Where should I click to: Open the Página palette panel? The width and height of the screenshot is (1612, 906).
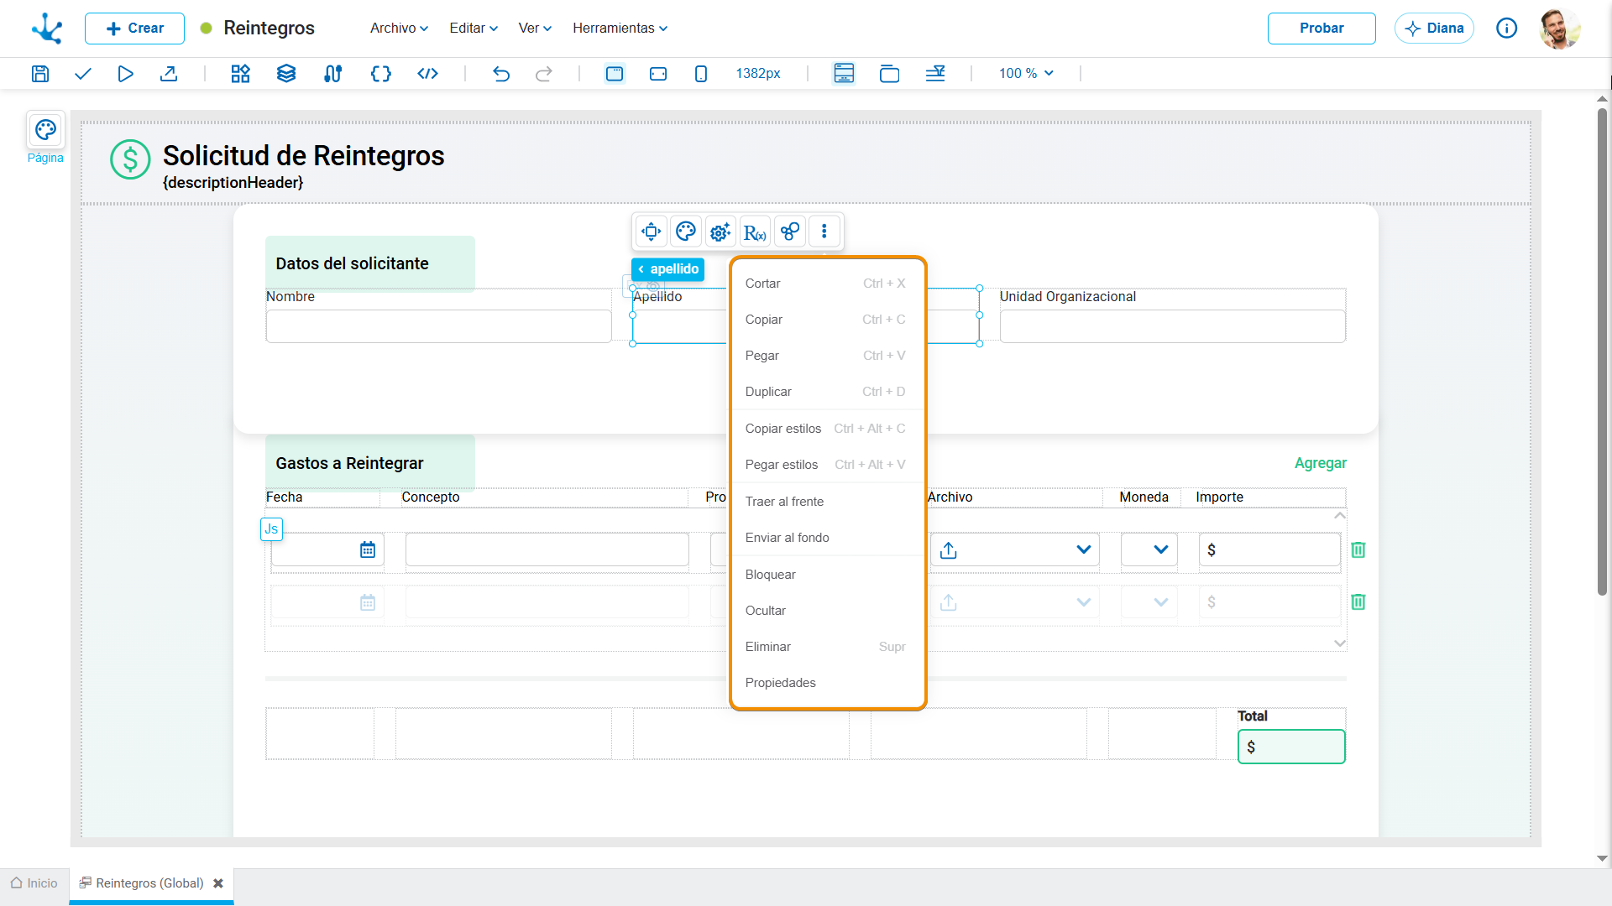tap(45, 138)
